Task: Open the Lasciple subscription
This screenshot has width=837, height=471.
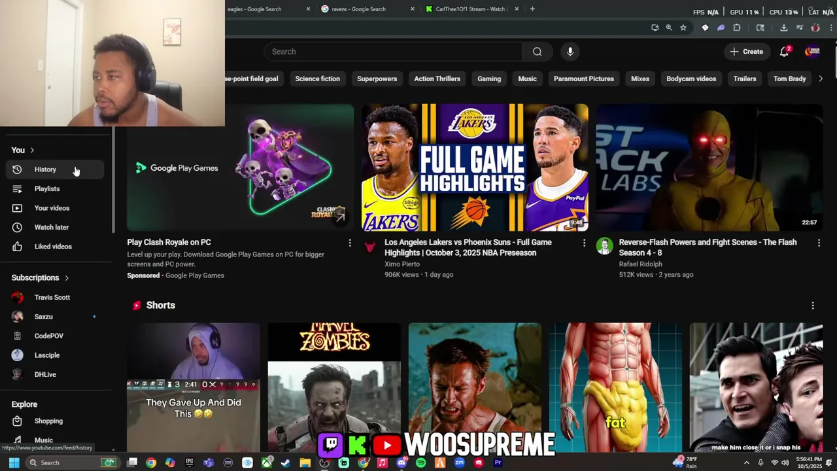Action: [x=56, y=355]
